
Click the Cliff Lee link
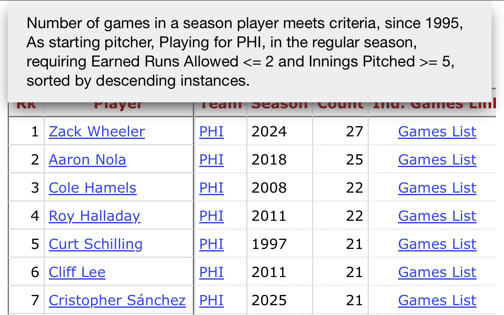(77, 272)
